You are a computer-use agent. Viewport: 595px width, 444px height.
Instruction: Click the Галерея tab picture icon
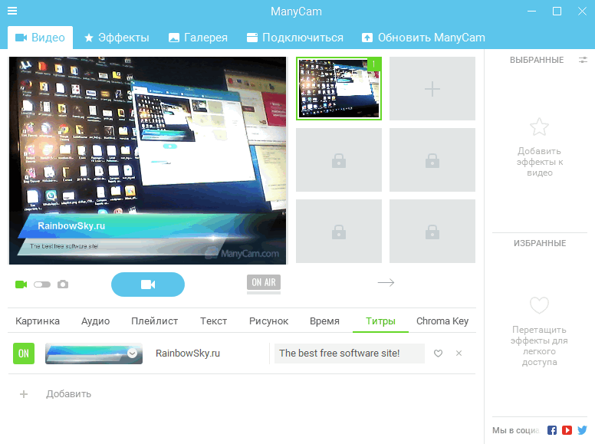(x=174, y=38)
